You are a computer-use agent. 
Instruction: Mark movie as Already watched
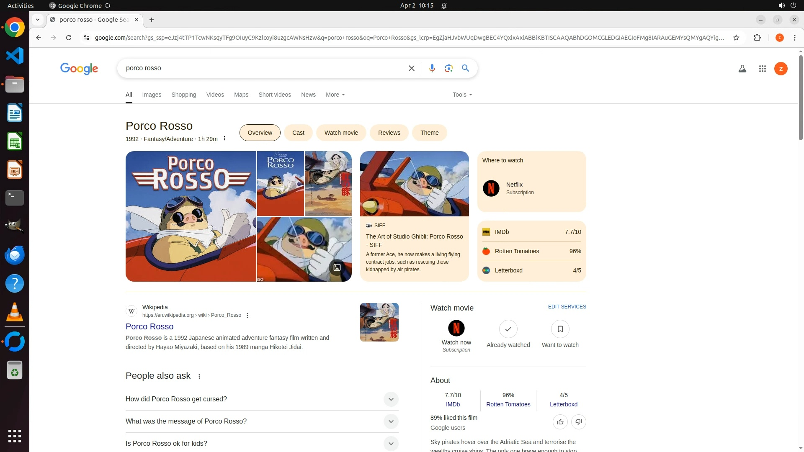(508, 329)
